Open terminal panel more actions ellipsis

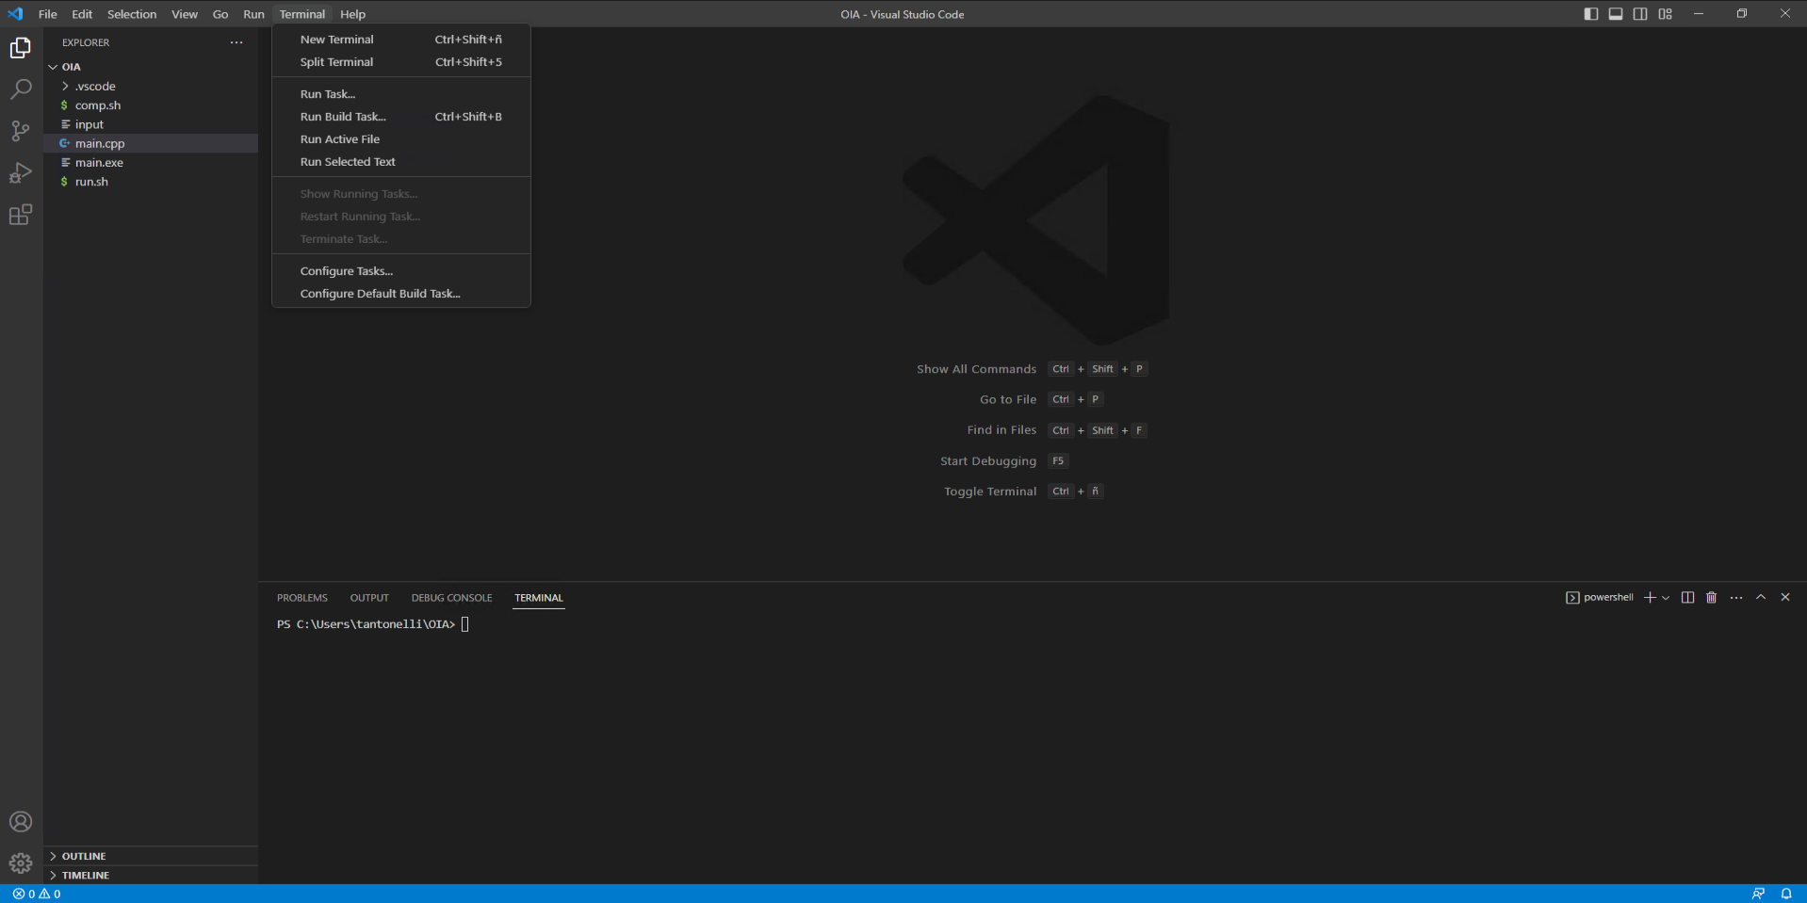click(1736, 598)
